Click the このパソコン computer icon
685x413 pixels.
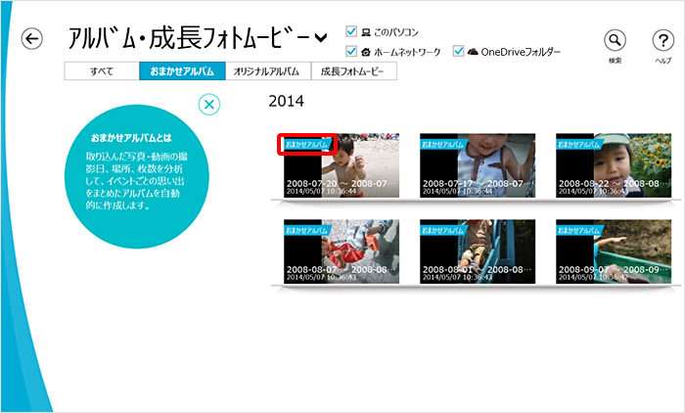(x=366, y=32)
